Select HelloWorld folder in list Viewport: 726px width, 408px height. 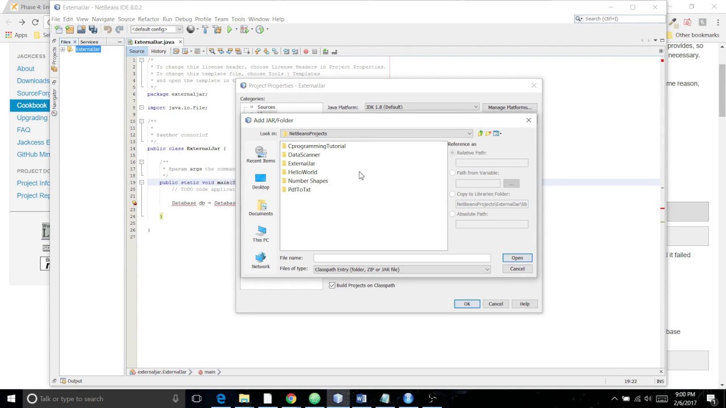point(302,172)
